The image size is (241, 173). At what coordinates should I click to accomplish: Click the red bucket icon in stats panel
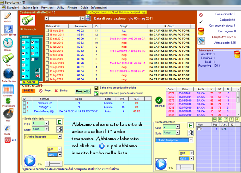click(x=201, y=32)
